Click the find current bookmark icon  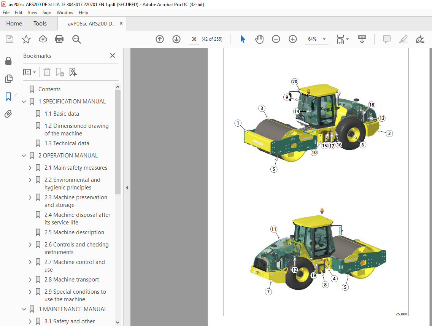tap(73, 72)
